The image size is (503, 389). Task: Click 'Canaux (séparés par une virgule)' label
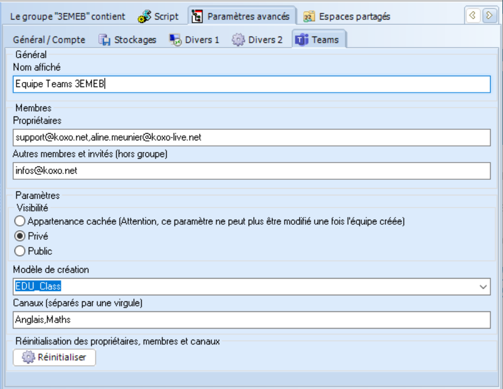[78, 303]
